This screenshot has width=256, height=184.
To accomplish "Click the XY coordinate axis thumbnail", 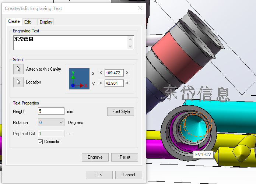I will 79,79.
